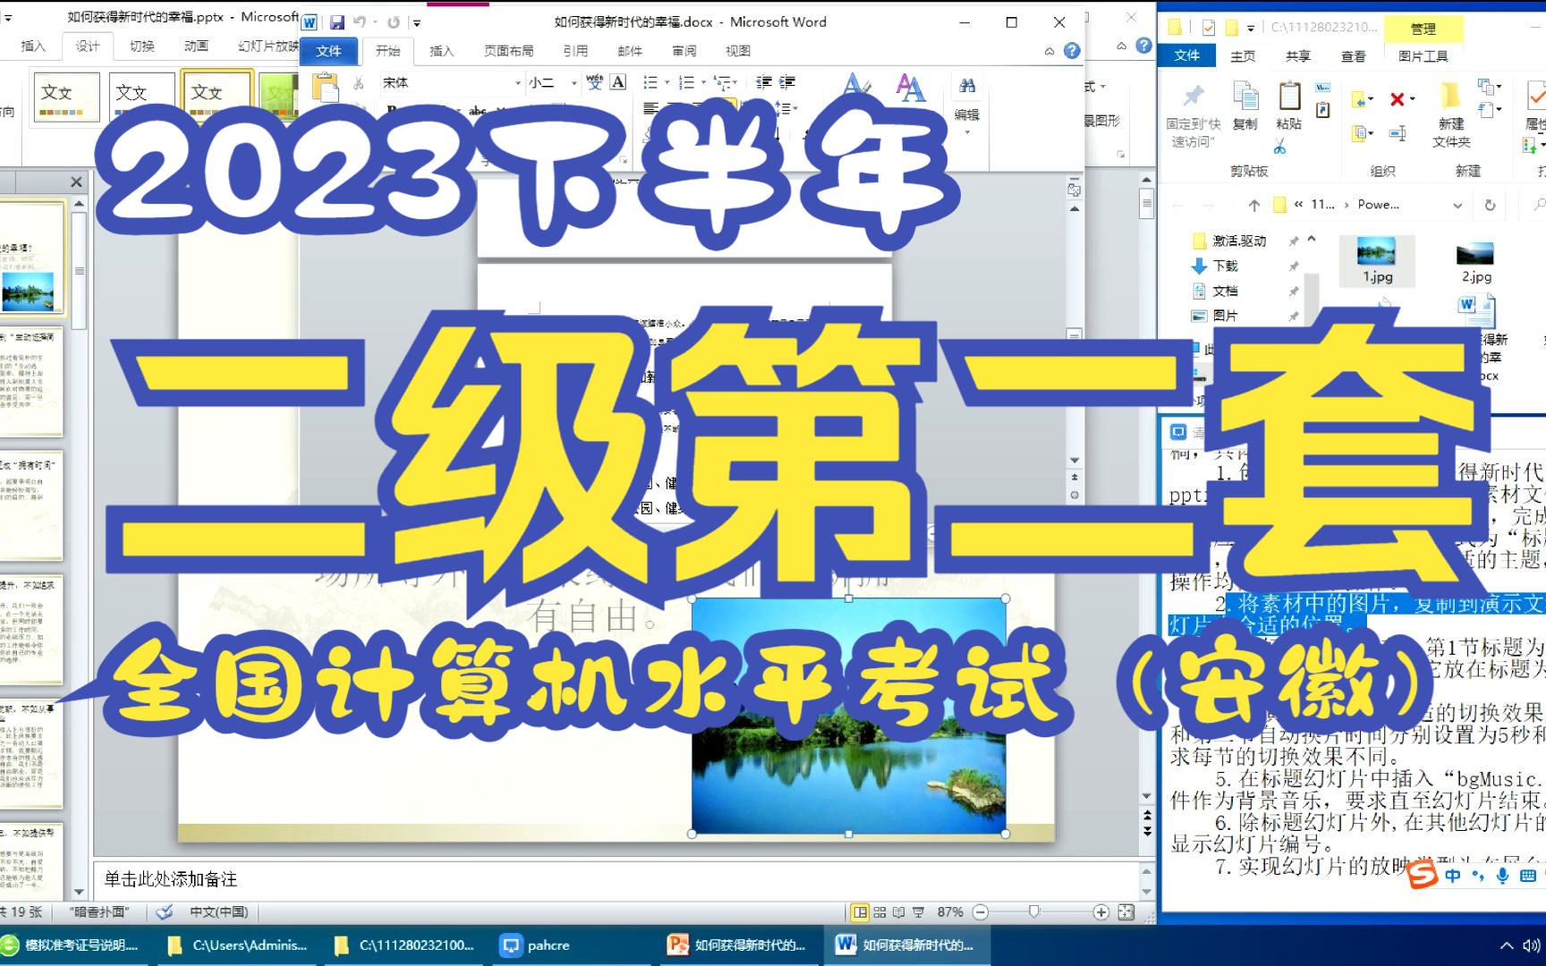This screenshot has width=1546, height=966.
Task: Refresh the Explorer folder view
Action: click(1490, 205)
